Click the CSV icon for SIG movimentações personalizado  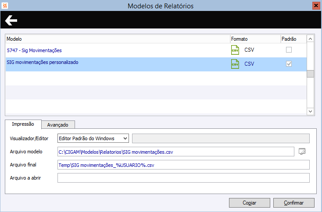point(235,64)
